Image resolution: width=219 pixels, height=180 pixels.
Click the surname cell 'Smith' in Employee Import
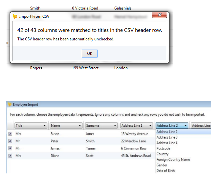tap(90, 141)
